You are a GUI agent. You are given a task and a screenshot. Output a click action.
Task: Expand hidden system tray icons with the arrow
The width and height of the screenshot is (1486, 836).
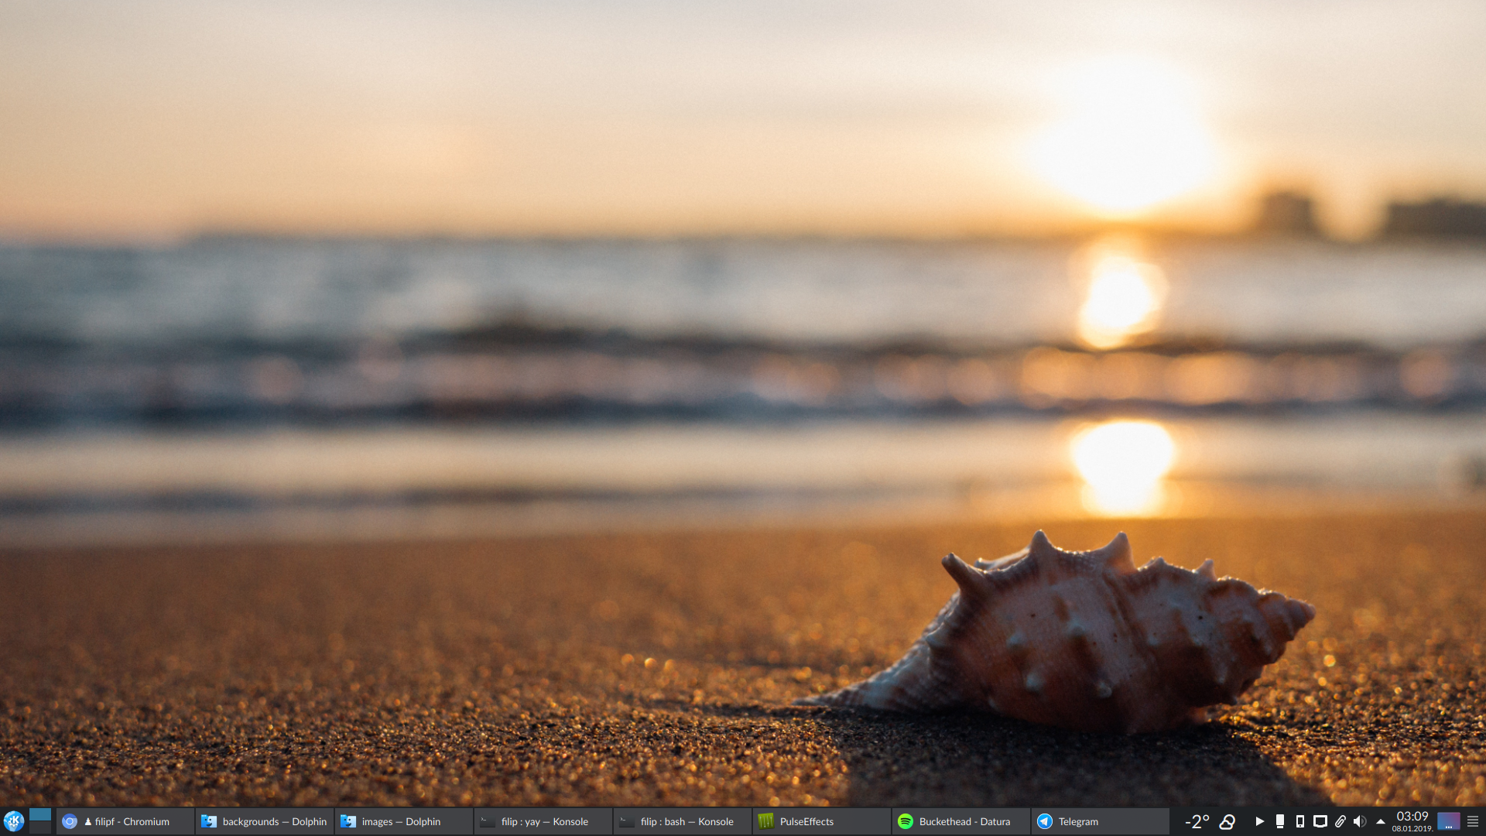pos(1381,821)
